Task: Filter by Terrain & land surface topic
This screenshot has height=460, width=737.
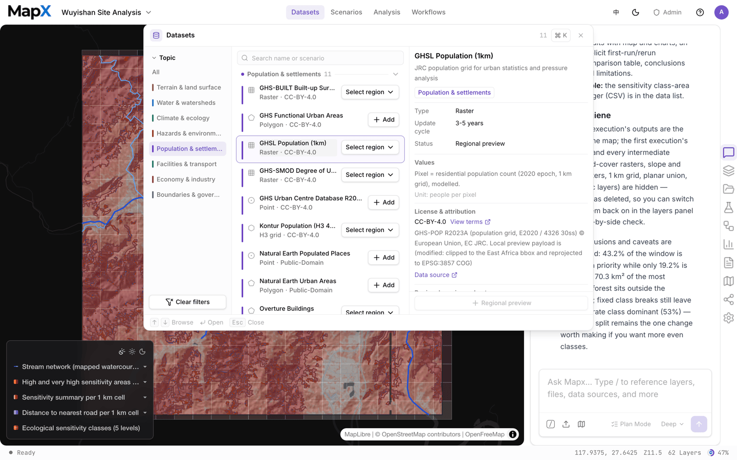Action: [x=188, y=87]
